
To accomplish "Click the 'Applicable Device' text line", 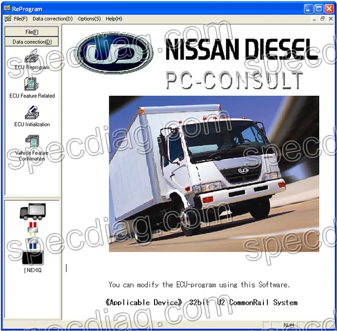I will coord(201,303).
